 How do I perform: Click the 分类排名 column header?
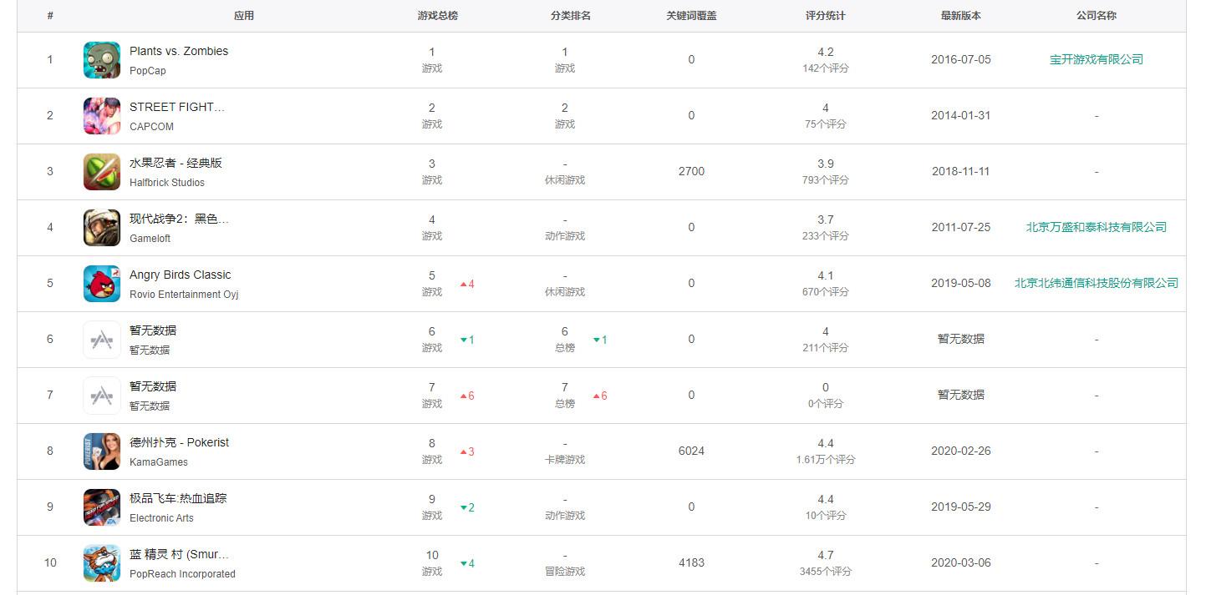pyautogui.click(x=571, y=16)
